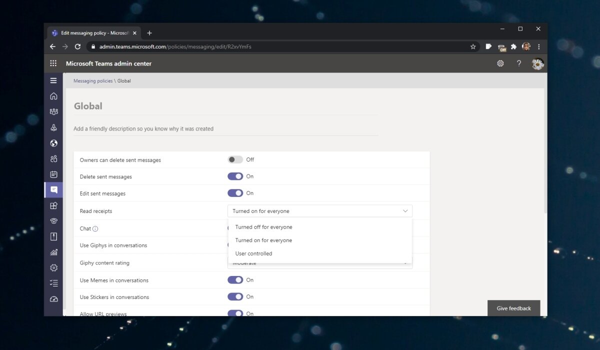Image resolution: width=600 pixels, height=350 pixels.
Task: Open the Help question mark icon
Action: 518,63
